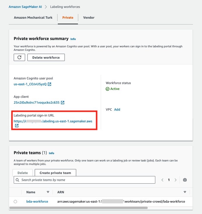Image resolution: width=202 pixels, height=214 pixels.
Task: Click the breadcrumb chevron separator
Action: (x=46, y=7)
